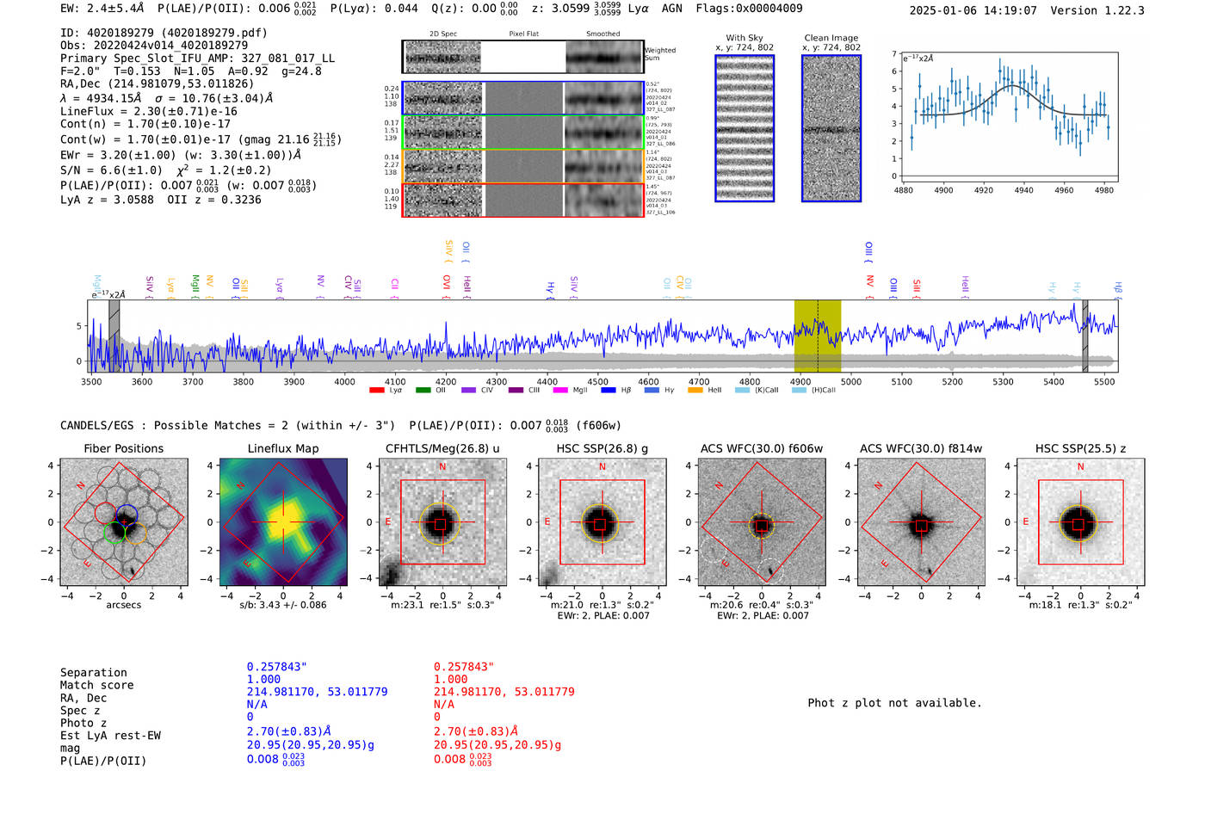This screenshot has height=820, width=1205.
Task: Click the With Sky fiber image
Action: [x=745, y=128]
